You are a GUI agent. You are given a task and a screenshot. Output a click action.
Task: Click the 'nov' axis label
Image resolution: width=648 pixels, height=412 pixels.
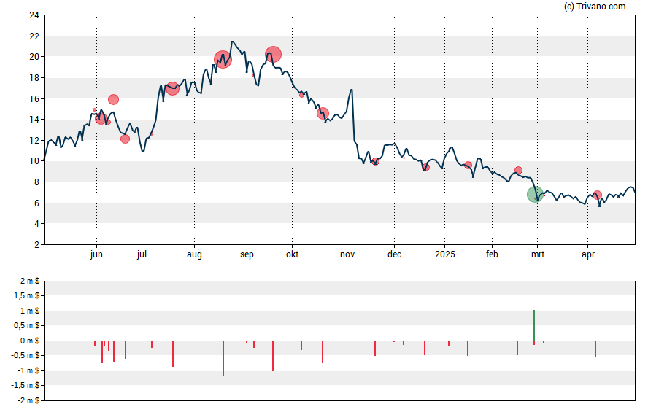pos(347,254)
